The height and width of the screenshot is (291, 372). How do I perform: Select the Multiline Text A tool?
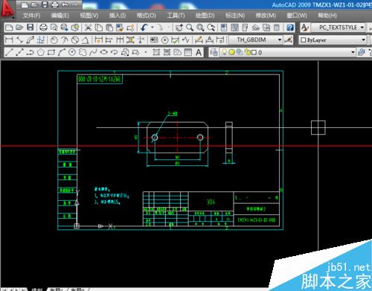point(199,52)
